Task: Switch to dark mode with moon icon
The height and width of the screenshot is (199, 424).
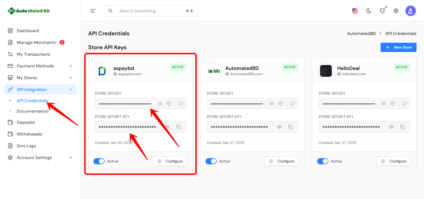Action: tap(369, 11)
